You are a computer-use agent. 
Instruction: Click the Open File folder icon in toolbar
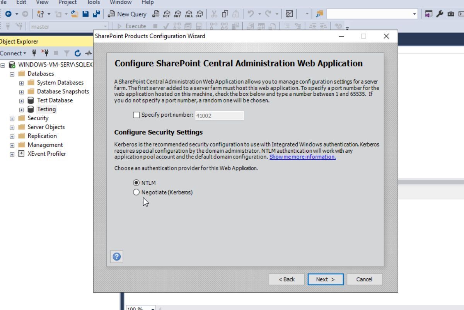tap(75, 14)
